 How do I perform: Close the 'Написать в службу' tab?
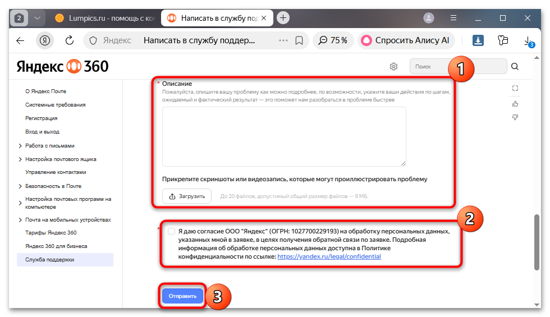pyautogui.click(x=264, y=18)
